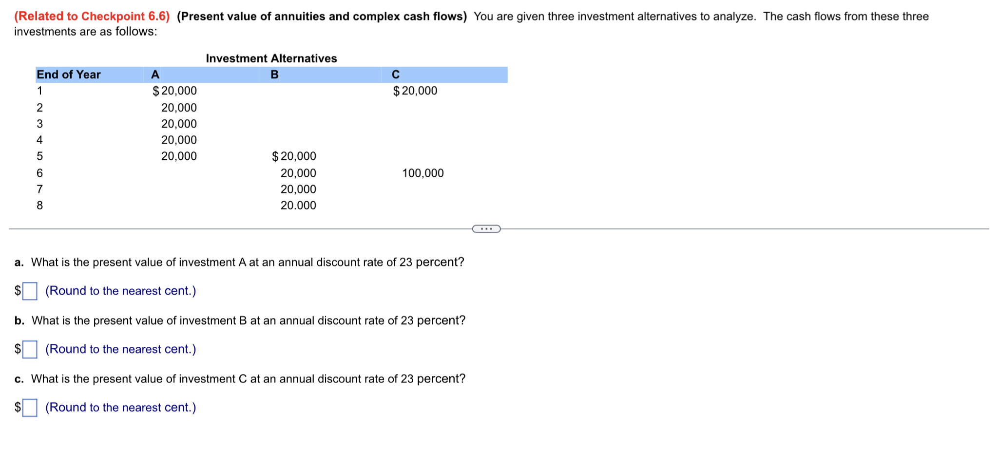Click the Round to nearest cent hint under part a
This screenshot has height=469, width=998.
coord(120,291)
